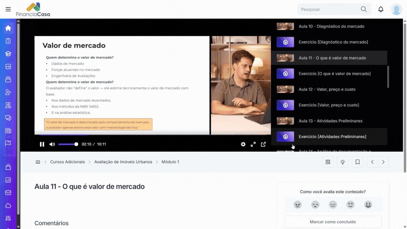Open video settings gear

pyautogui.click(x=243, y=144)
